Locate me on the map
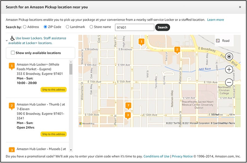 click(x=229, y=56)
